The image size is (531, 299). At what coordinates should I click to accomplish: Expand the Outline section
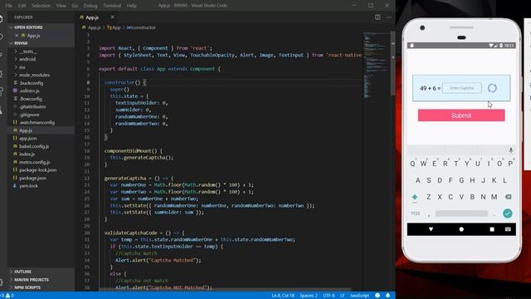click(41, 272)
